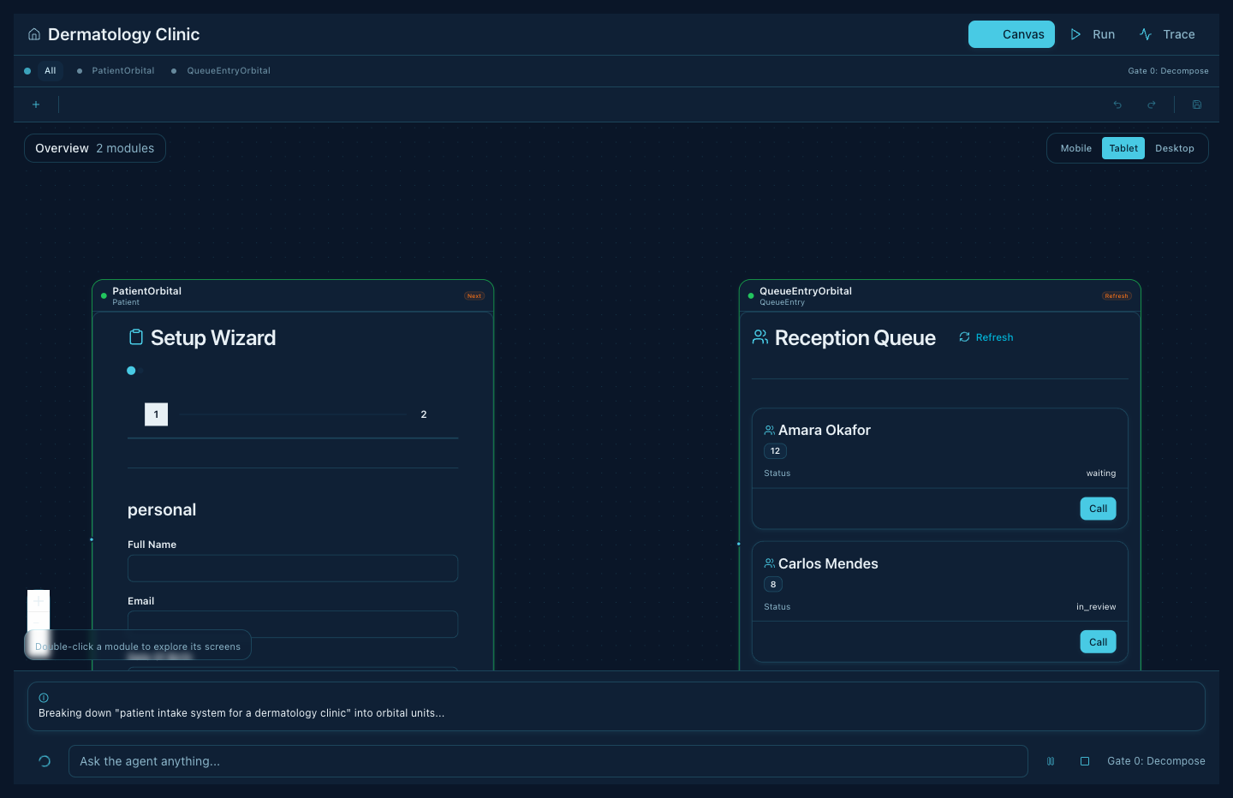Click the plus add icon in toolbar

pos(36,104)
